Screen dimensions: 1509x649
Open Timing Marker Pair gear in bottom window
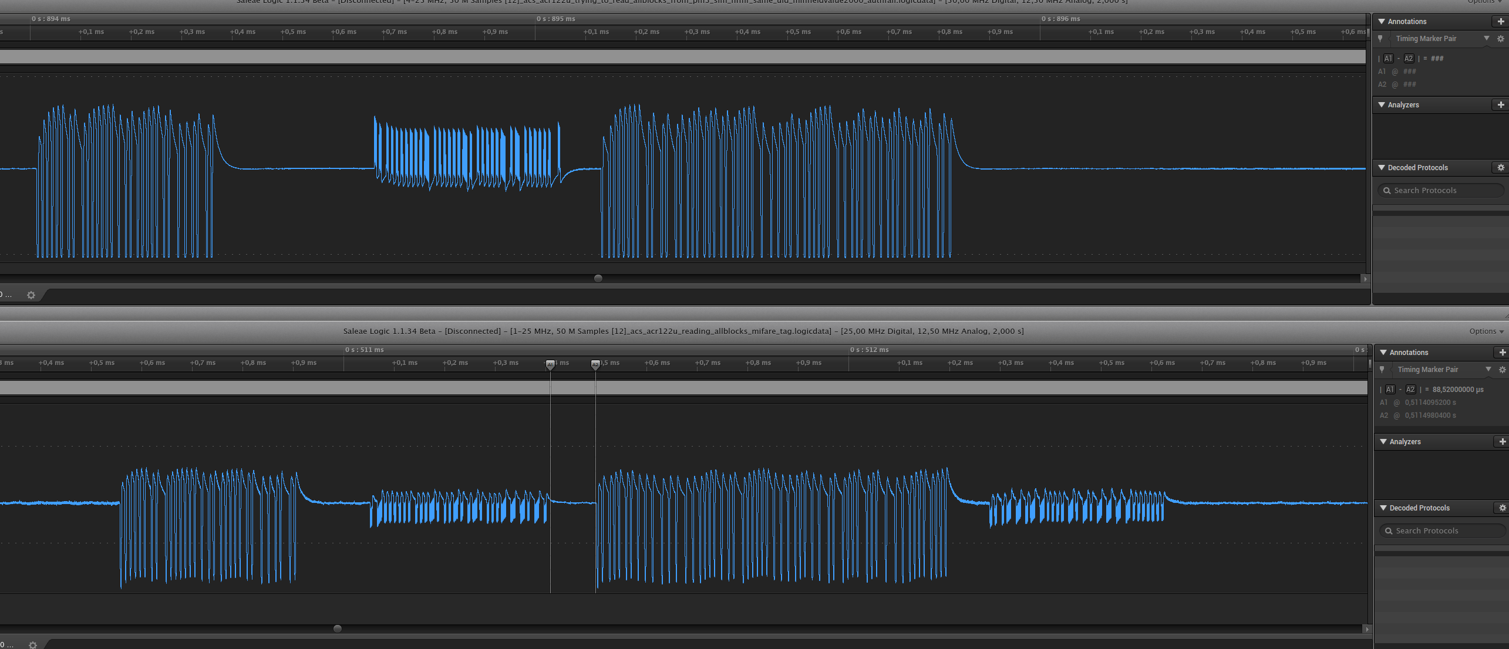(1503, 370)
